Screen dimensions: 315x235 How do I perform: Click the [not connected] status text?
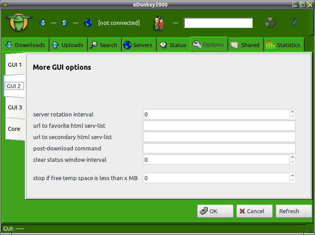pyautogui.click(x=119, y=23)
